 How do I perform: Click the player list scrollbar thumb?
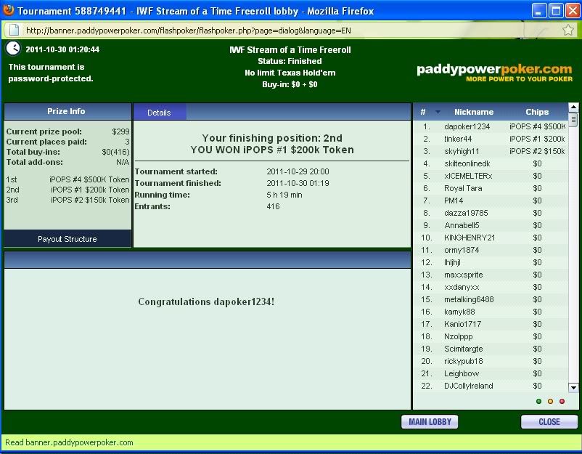pyautogui.click(x=573, y=119)
